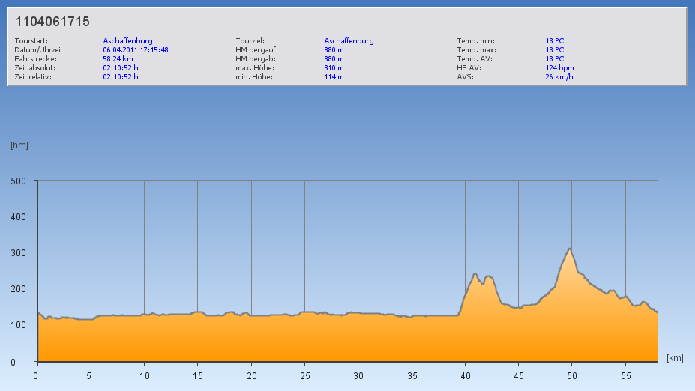Click the highest peak of the elevation profile

click(x=570, y=249)
